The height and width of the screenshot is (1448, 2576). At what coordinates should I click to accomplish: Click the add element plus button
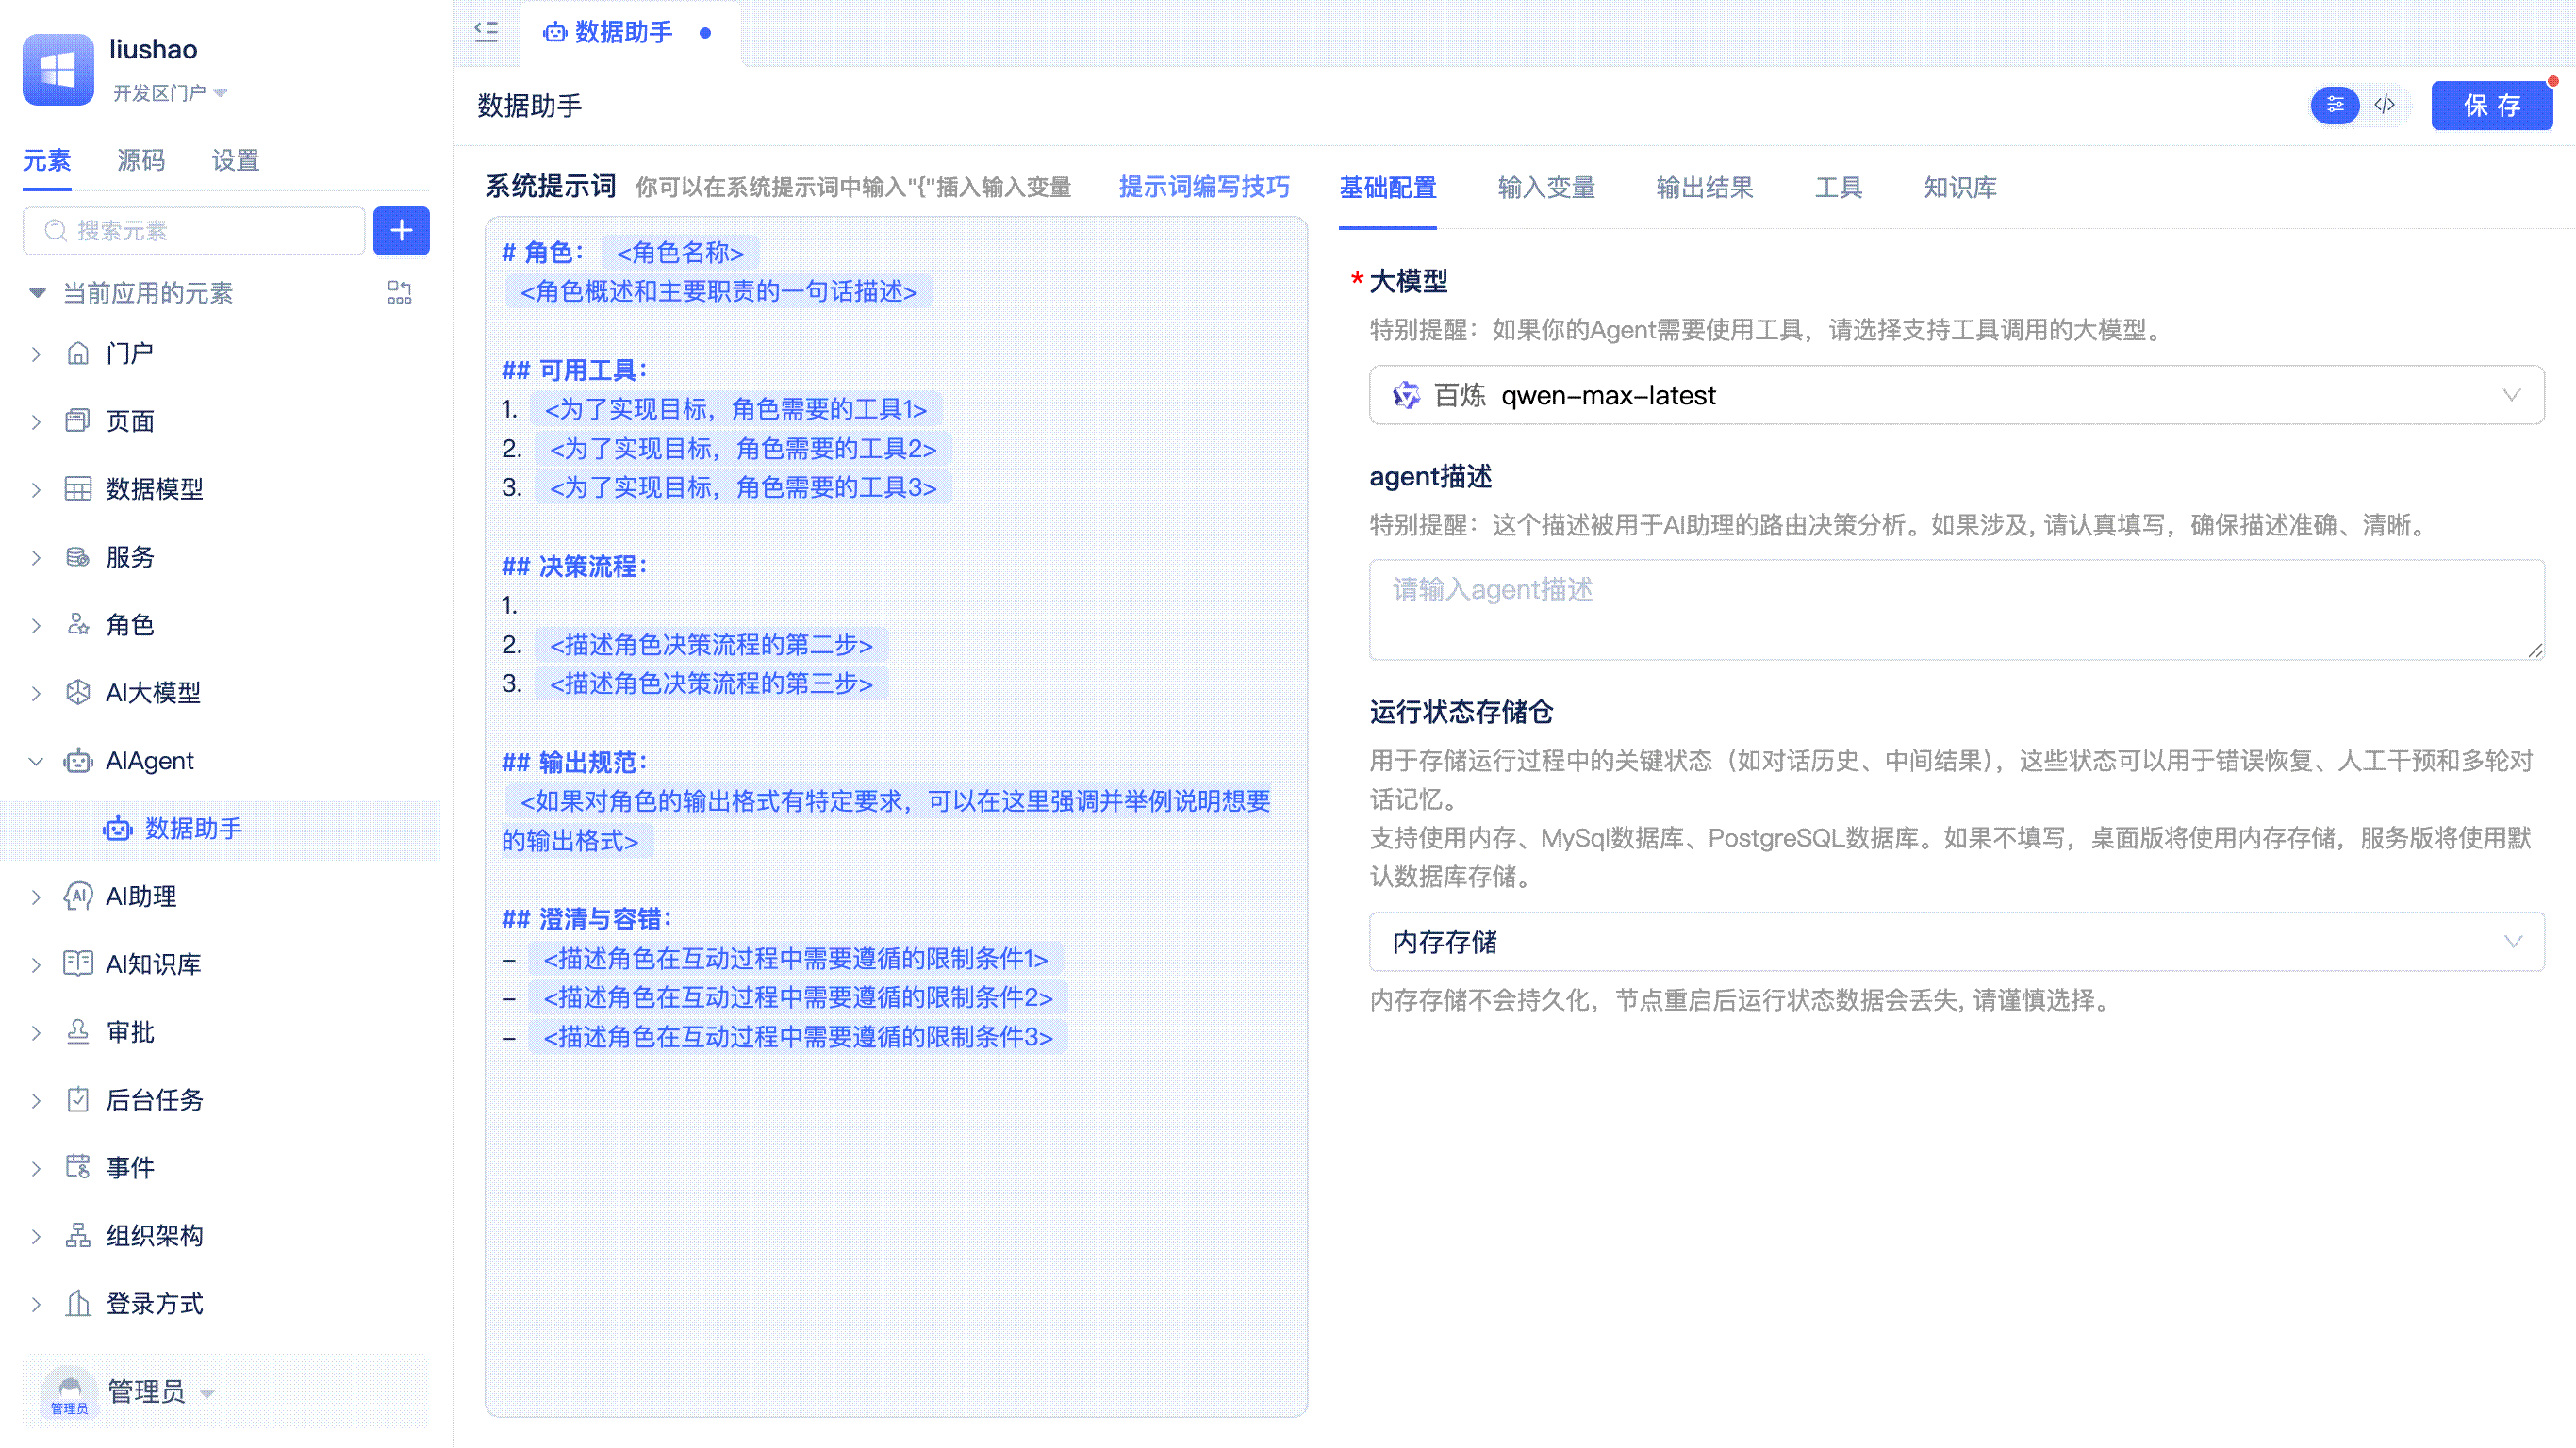(401, 231)
